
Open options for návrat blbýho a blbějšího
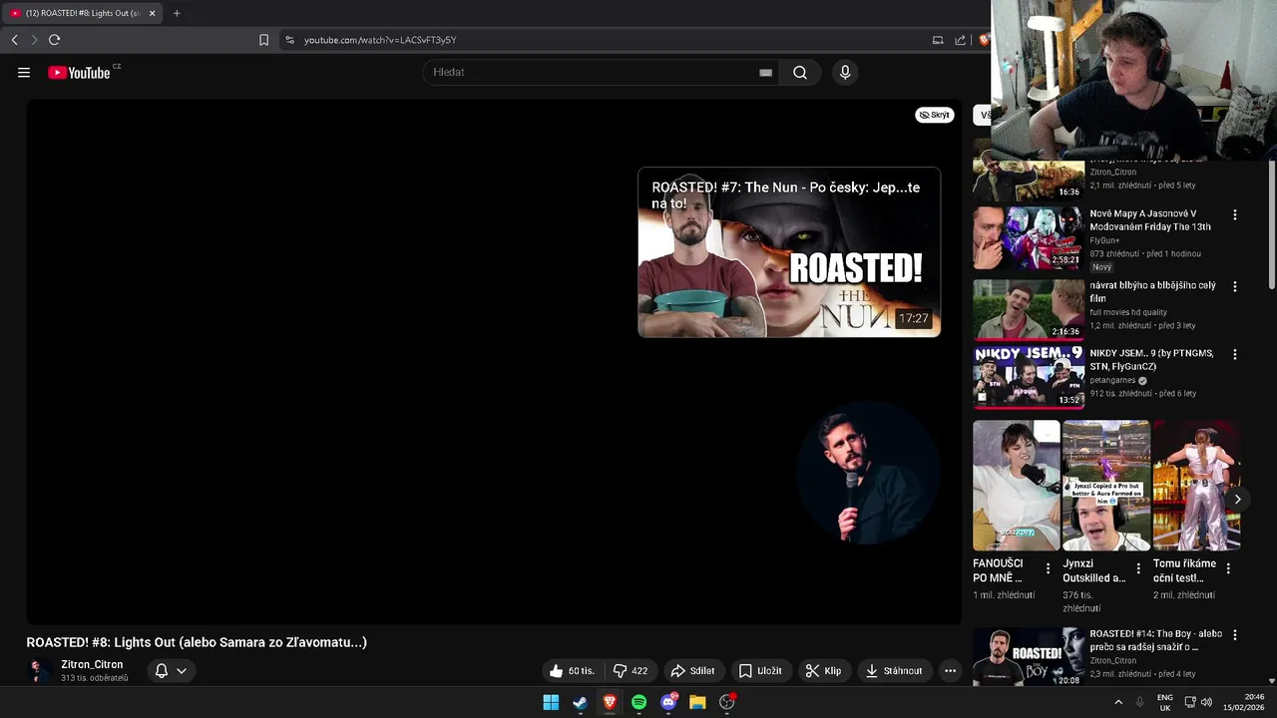1234,286
